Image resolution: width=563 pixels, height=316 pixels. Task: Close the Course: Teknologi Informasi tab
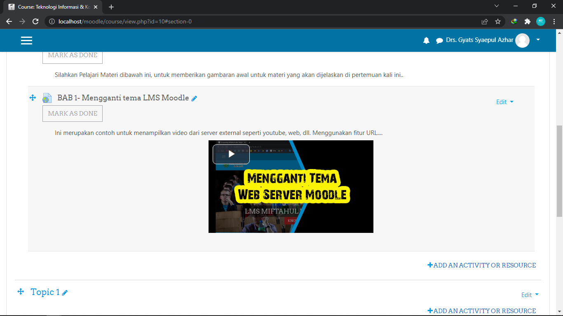(x=95, y=7)
